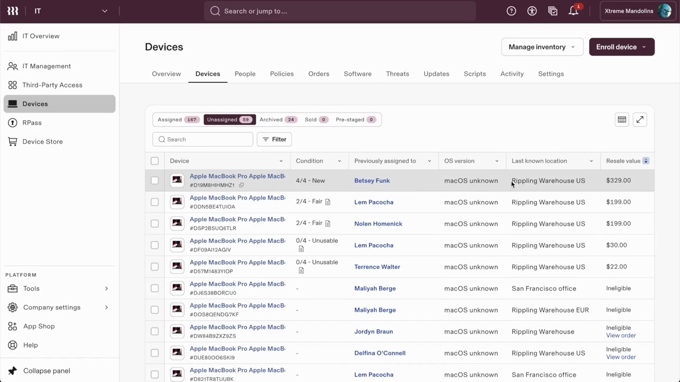Toggle the select all devices checkbox
Image resolution: width=680 pixels, height=382 pixels.
[x=155, y=161]
